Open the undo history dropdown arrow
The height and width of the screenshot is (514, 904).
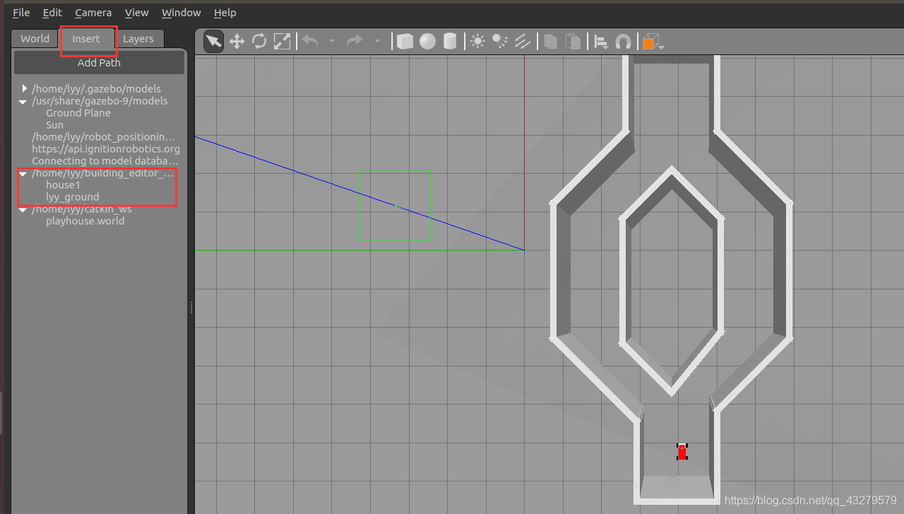click(x=332, y=42)
